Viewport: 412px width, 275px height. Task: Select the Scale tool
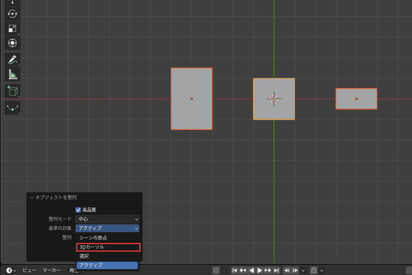pos(12,28)
